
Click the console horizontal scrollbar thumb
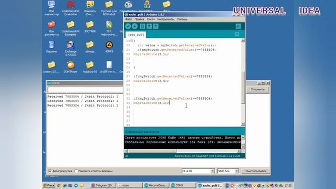click(152, 151)
